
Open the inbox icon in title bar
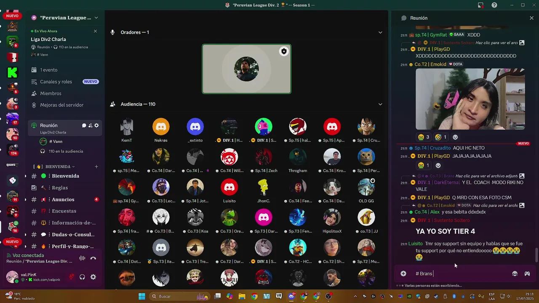pos(480,5)
